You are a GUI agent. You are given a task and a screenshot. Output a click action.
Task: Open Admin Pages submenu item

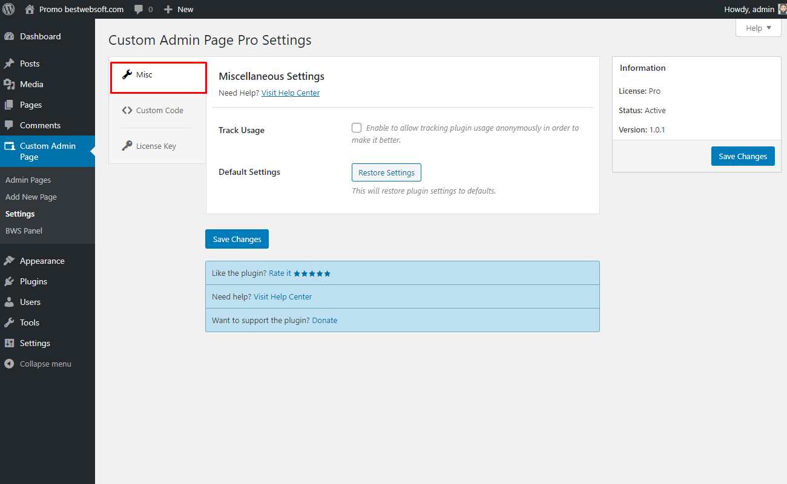[28, 180]
